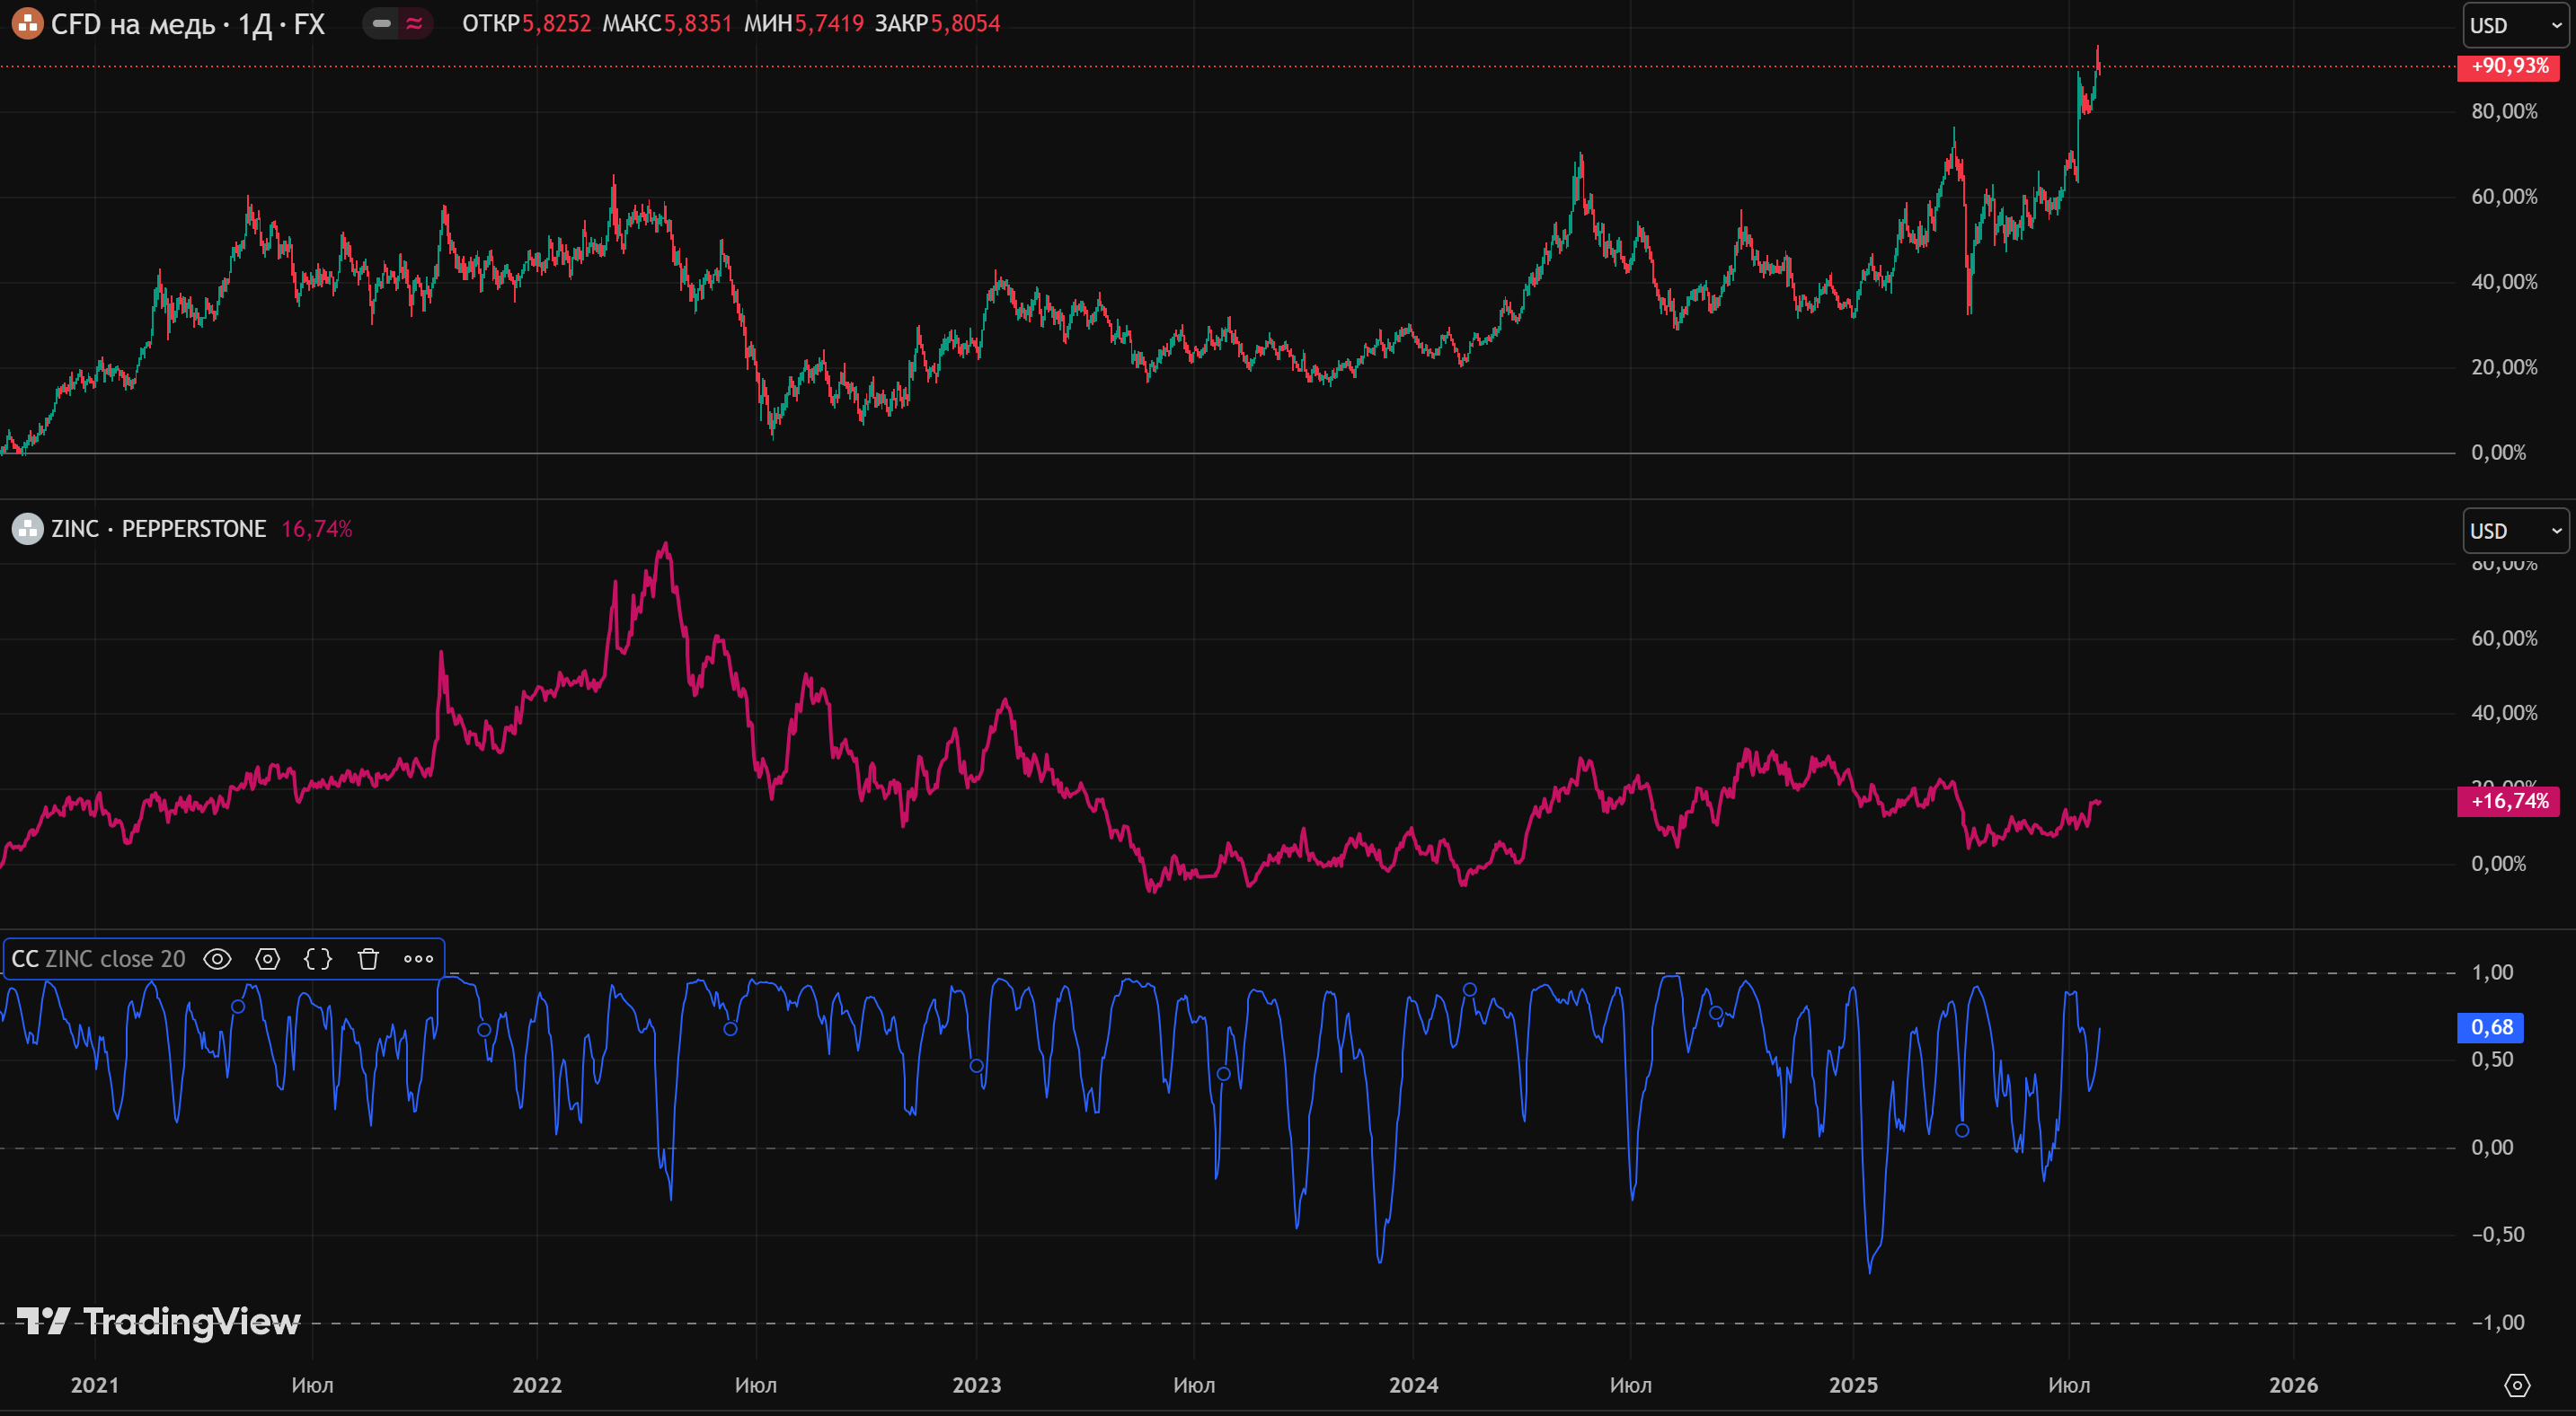Toggle the gray dash market status pill

(x=381, y=23)
